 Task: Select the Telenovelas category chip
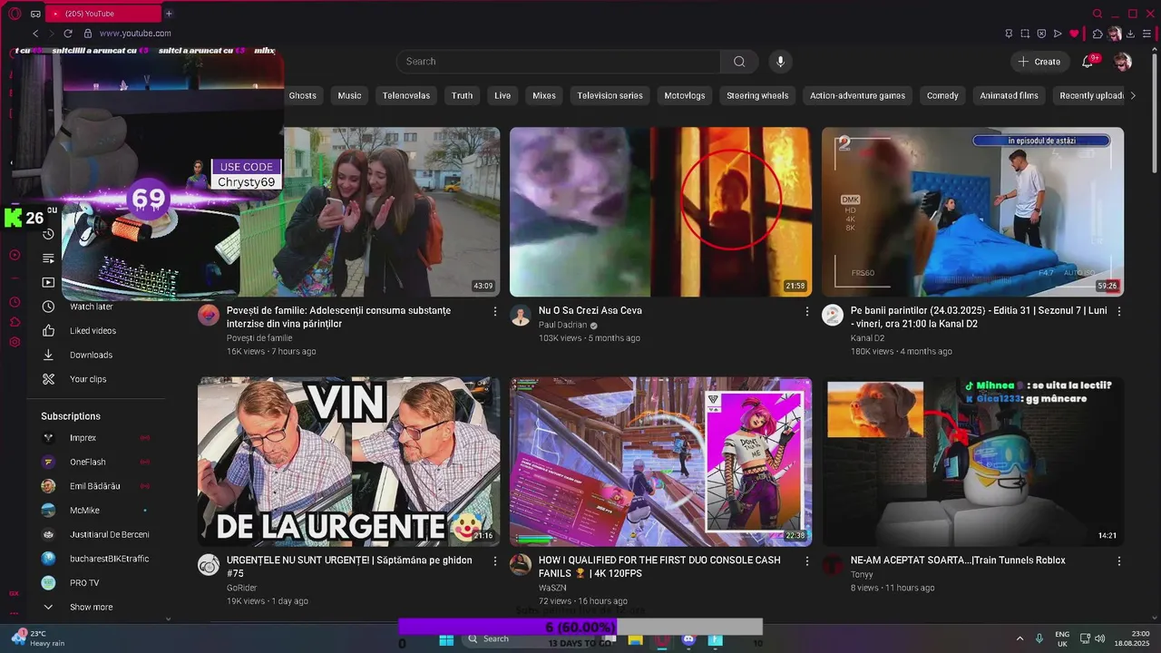coord(406,95)
